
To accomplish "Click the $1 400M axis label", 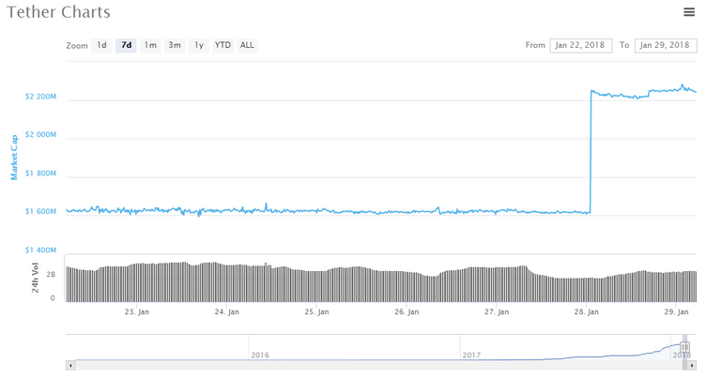I will tap(41, 249).
